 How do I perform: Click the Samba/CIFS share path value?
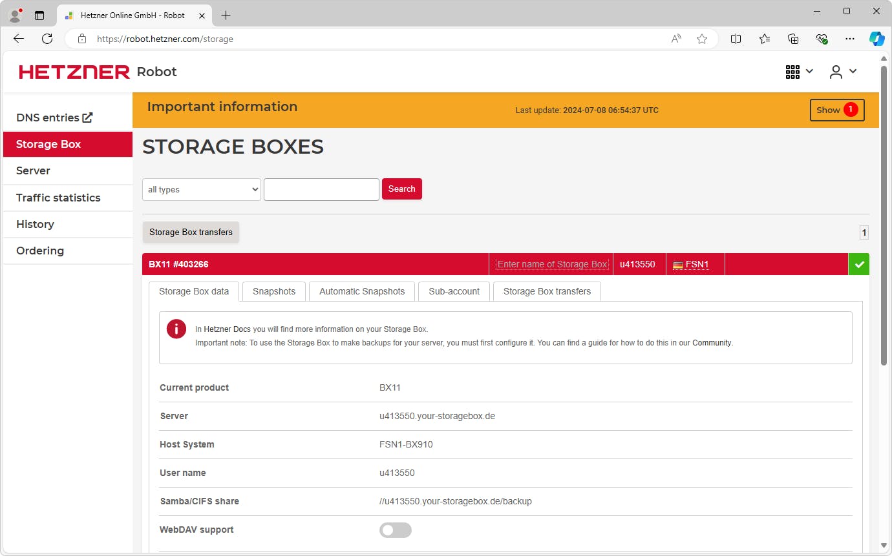456,501
